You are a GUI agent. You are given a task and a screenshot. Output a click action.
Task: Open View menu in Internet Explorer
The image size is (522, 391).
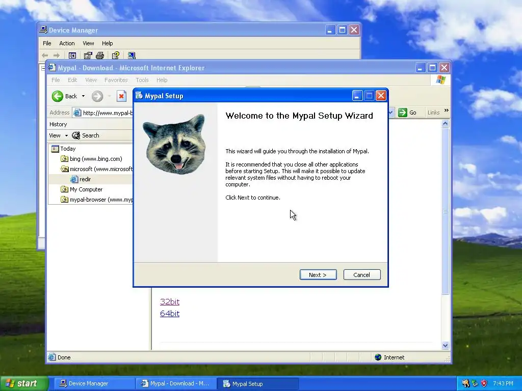click(91, 80)
